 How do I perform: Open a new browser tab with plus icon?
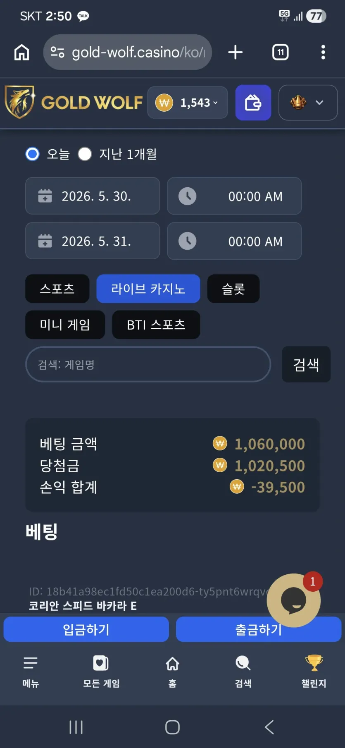[236, 53]
